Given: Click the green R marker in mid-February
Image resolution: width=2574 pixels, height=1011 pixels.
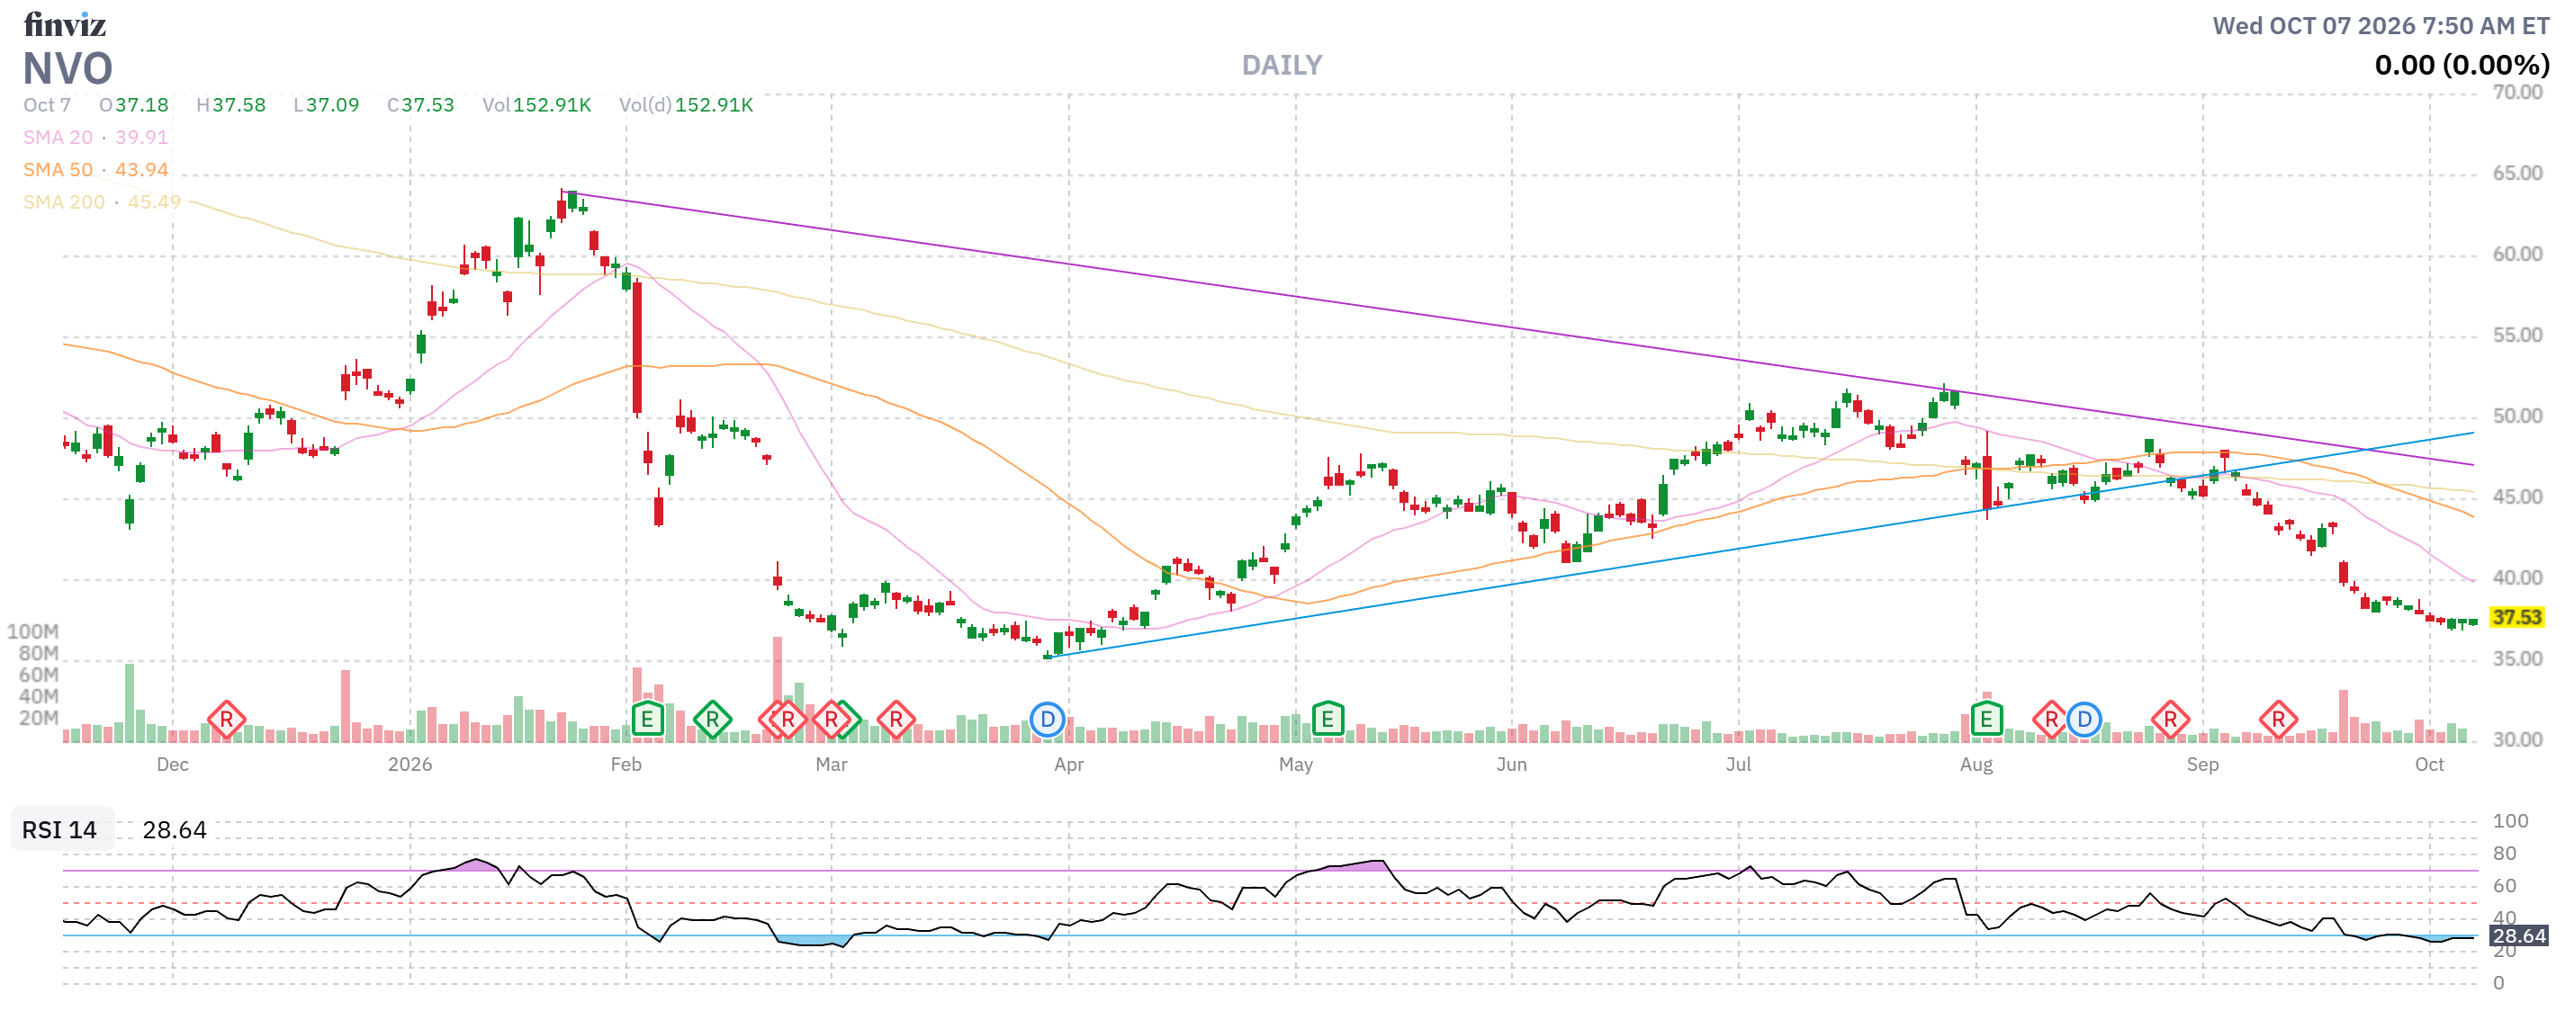Looking at the screenshot, I should (713, 720).
